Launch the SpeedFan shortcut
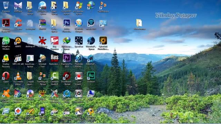This screenshot has height=124, width=221. click(79, 41)
